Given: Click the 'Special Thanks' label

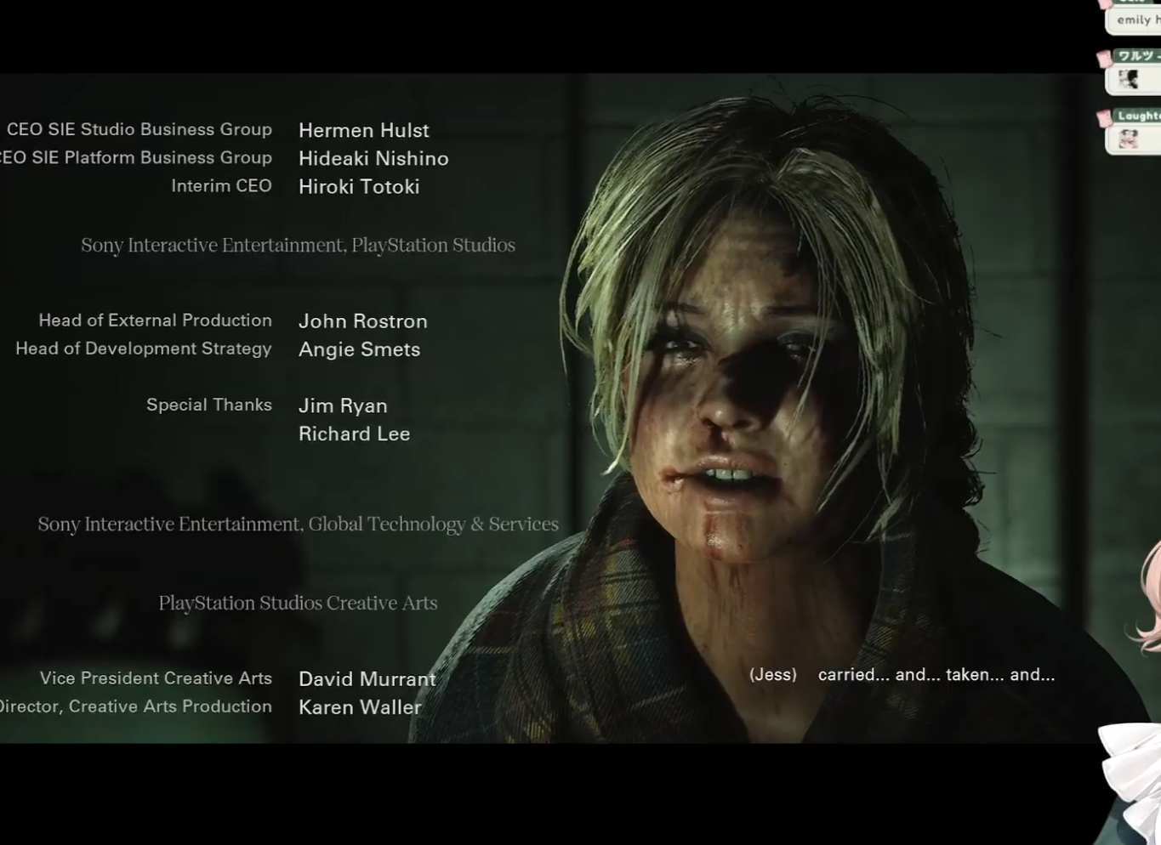Looking at the screenshot, I should [x=209, y=405].
